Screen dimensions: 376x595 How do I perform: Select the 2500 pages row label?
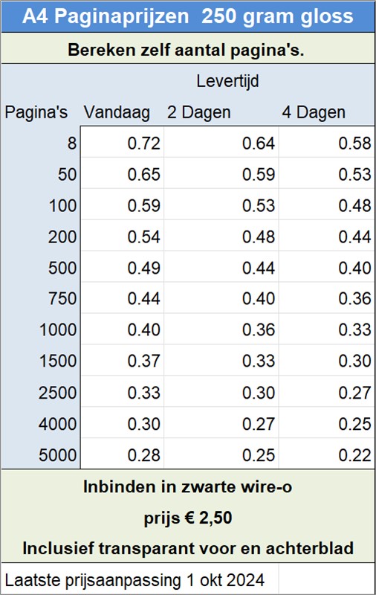point(58,393)
